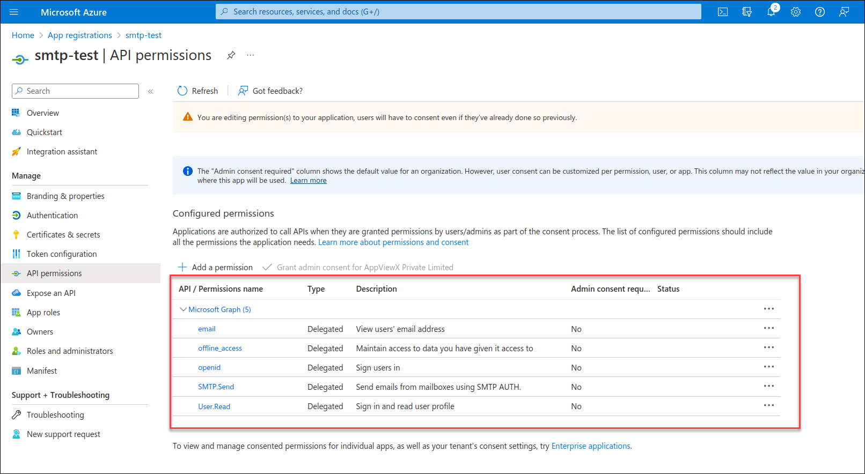This screenshot has width=865, height=474.
Task: Pin the smtp-test API permissions page
Action: point(231,55)
